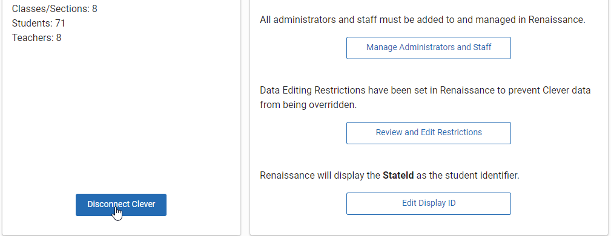611x236 pixels.
Task: Click sentence about administrators managed in Renaissance
Action: tap(423, 20)
